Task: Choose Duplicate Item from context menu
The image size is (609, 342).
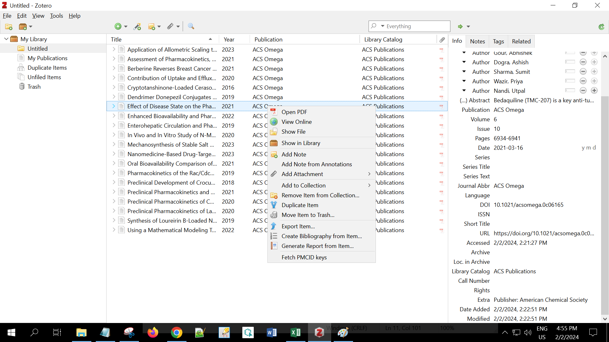Action: (x=300, y=205)
